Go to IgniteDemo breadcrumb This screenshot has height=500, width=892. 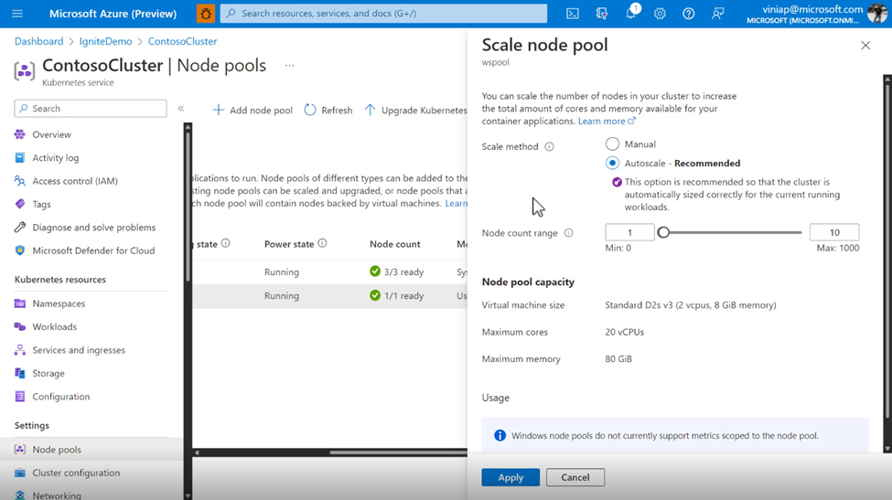click(x=105, y=41)
